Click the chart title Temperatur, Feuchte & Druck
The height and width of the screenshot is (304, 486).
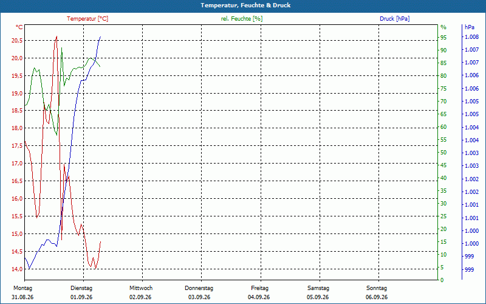click(x=245, y=5)
